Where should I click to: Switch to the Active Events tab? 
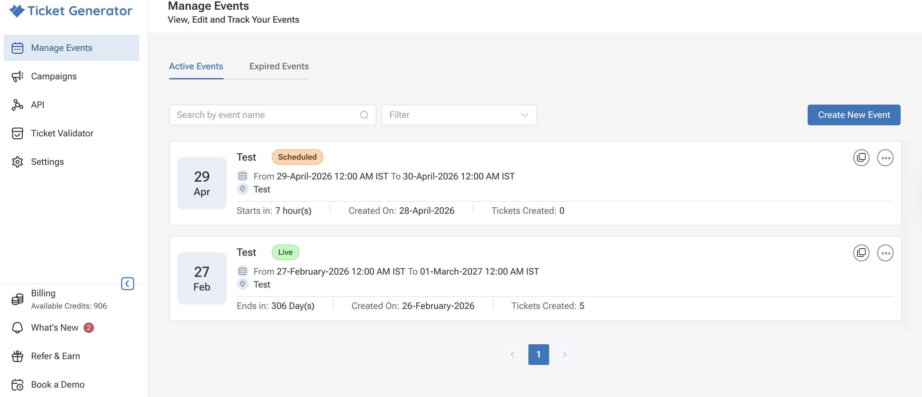(x=196, y=66)
